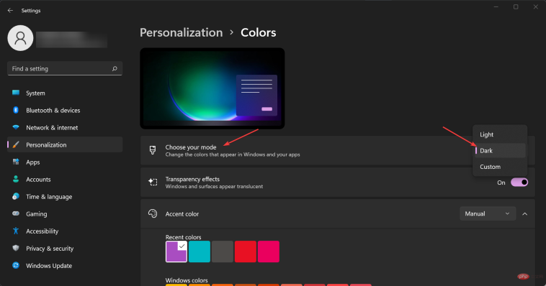
Task: Open Time & language settings
Action: (65, 196)
